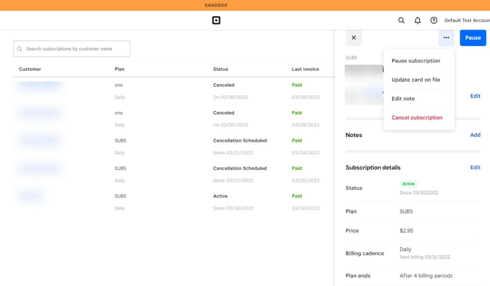Click 'After 4 billing periods' value
The image size is (490, 286).
pos(426,275)
